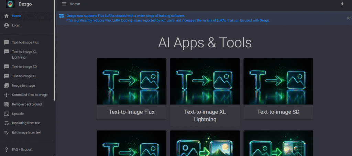Image resolution: width=352 pixels, height=156 pixels.
Task: Open the second-row middle image-to-image card
Action: point(205,143)
